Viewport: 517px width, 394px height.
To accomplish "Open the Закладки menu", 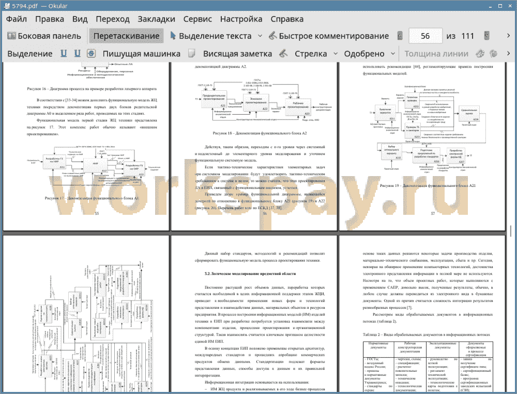I will (156, 19).
